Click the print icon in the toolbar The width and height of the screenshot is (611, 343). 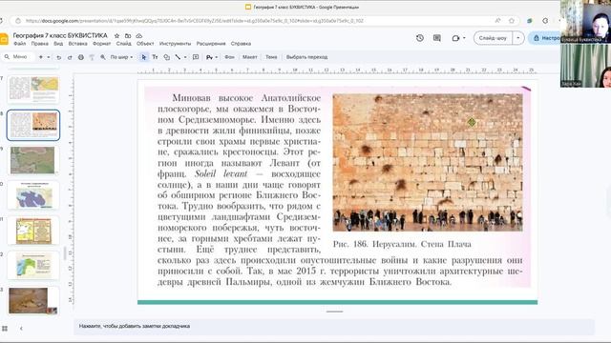(x=80, y=57)
